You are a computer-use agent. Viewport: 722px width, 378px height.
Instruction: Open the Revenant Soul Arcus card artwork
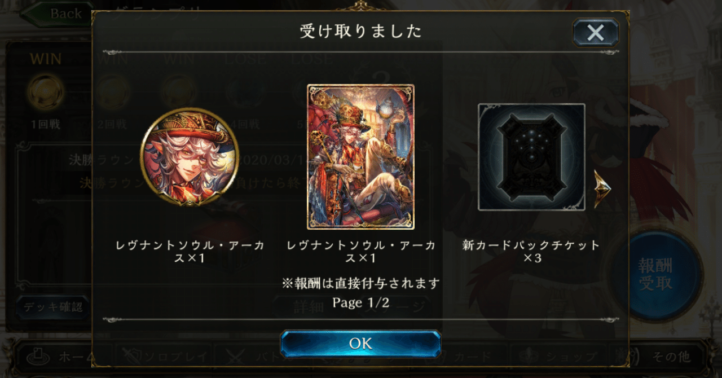click(360, 157)
